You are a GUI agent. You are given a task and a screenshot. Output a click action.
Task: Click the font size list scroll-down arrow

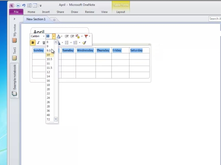pyautogui.click(x=56, y=119)
